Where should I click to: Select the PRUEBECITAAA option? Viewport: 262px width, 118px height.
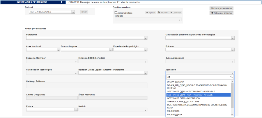[x=199, y=115]
